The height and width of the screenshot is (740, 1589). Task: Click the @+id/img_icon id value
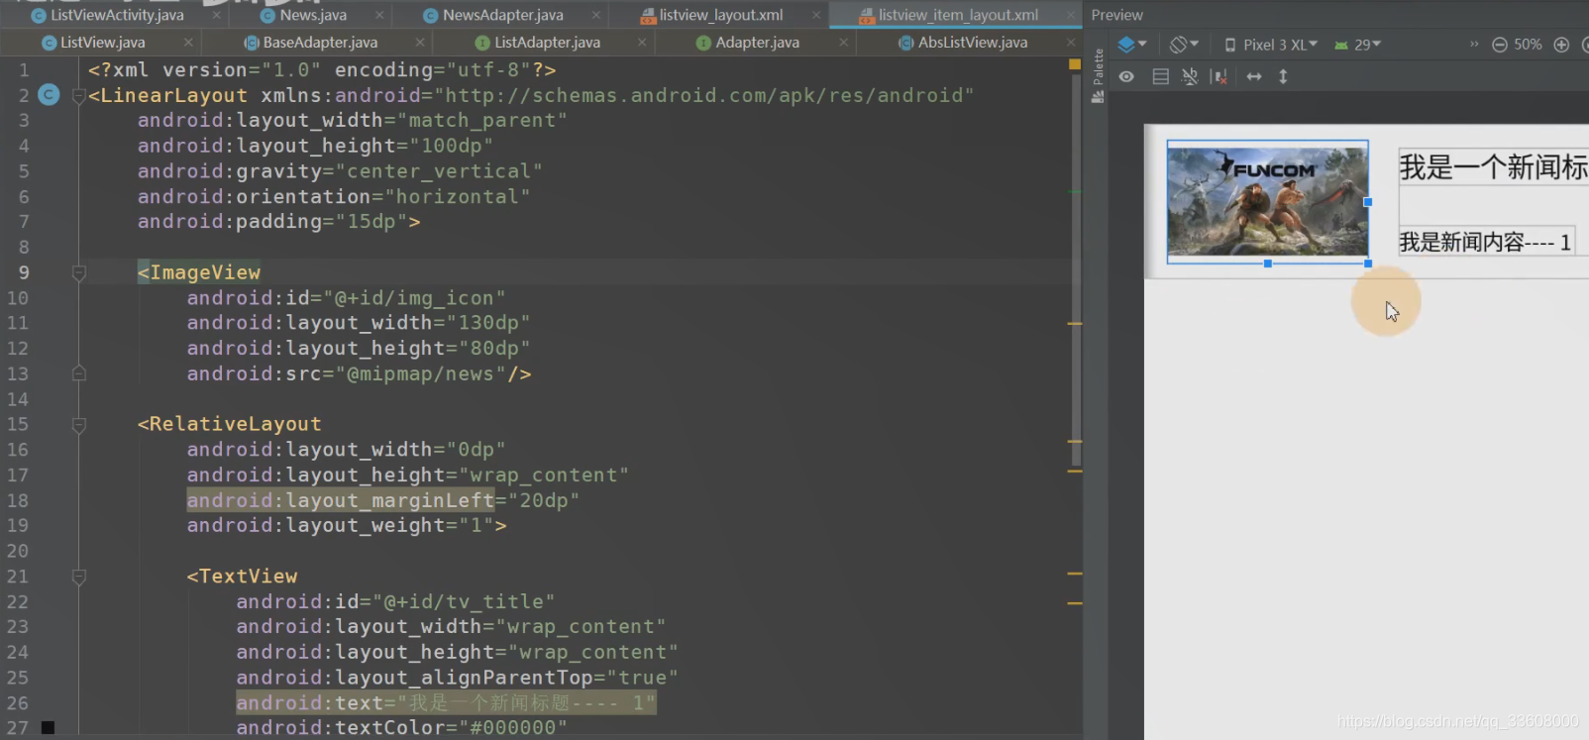[x=414, y=298]
